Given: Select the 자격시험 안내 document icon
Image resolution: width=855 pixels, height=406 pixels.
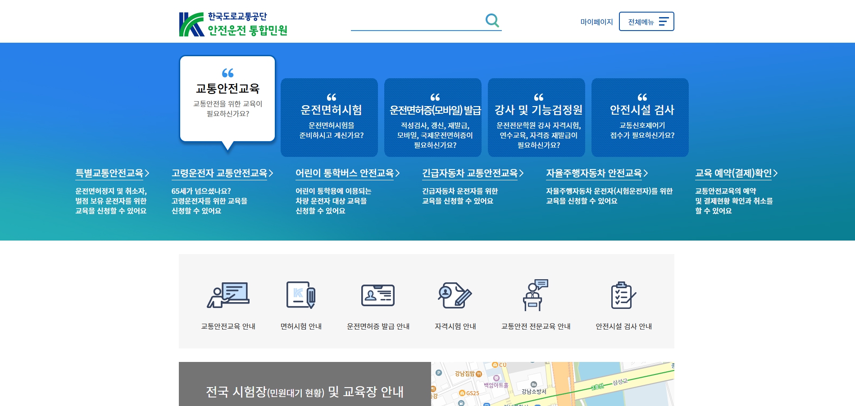Looking at the screenshot, I should [455, 295].
